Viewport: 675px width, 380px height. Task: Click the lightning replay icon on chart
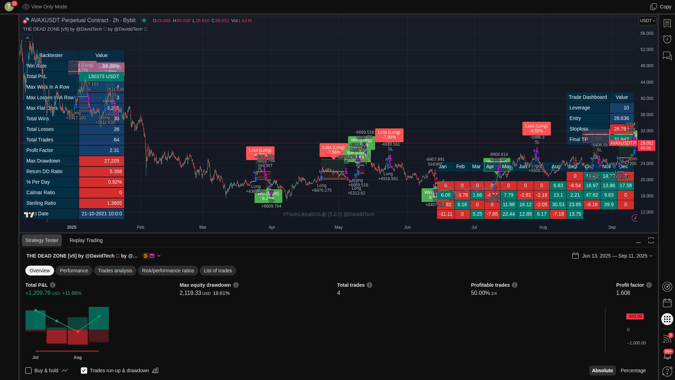(635, 218)
